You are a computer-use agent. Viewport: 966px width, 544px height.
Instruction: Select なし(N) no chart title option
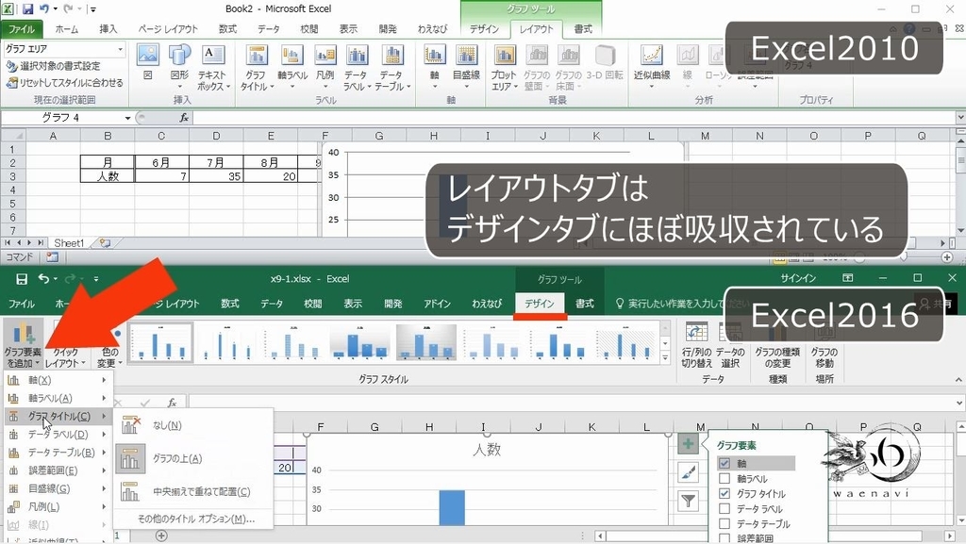193,425
